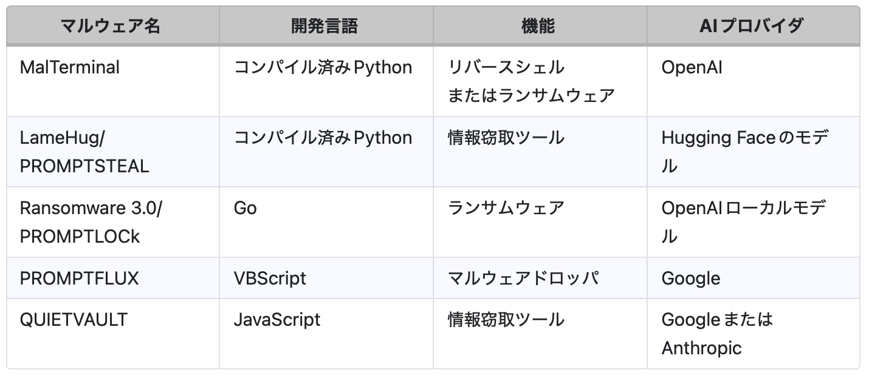Screen dimensions: 869x381
Task: Click the GoogleまたはAnthropic cell
Action: (x=717, y=334)
